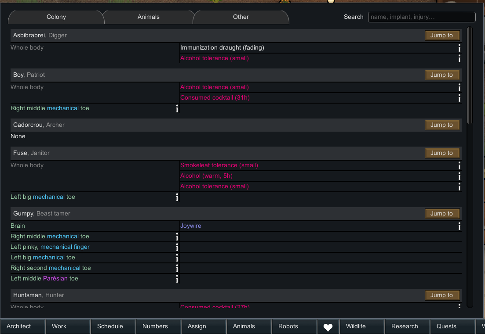The width and height of the screenshot is (485, 334).
Task: Select the Asbibrabrei, Digger header row
Action: [x=236, y=36]
